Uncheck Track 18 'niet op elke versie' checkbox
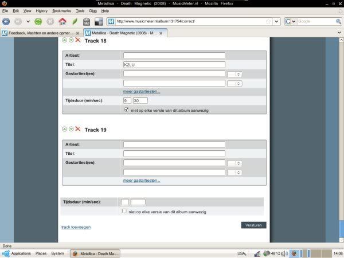 [x=126, y=109]
